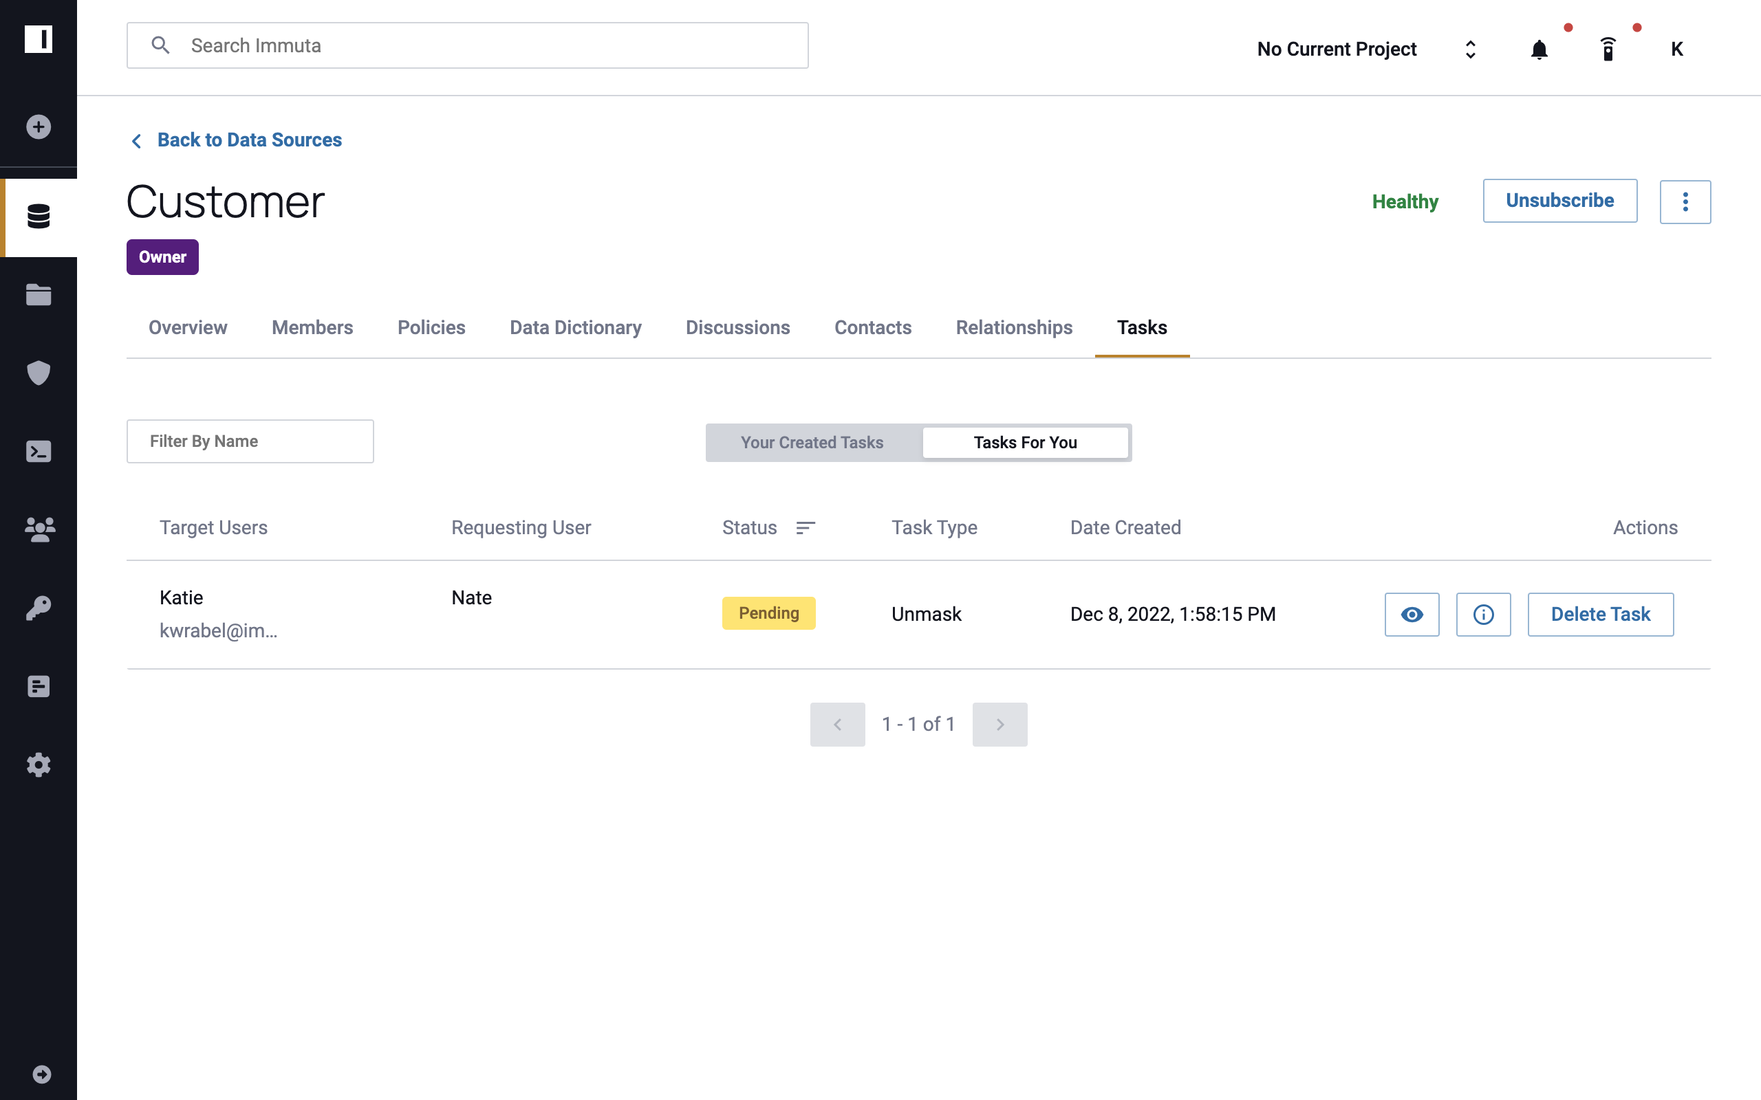Click the kwrabel@im... email text
The image size is (1761, 1100).
click(218, 630)
